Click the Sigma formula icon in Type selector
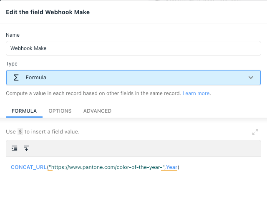Viewport: 267px width, 199px height. pyautogui.click(x=16, y=78)
